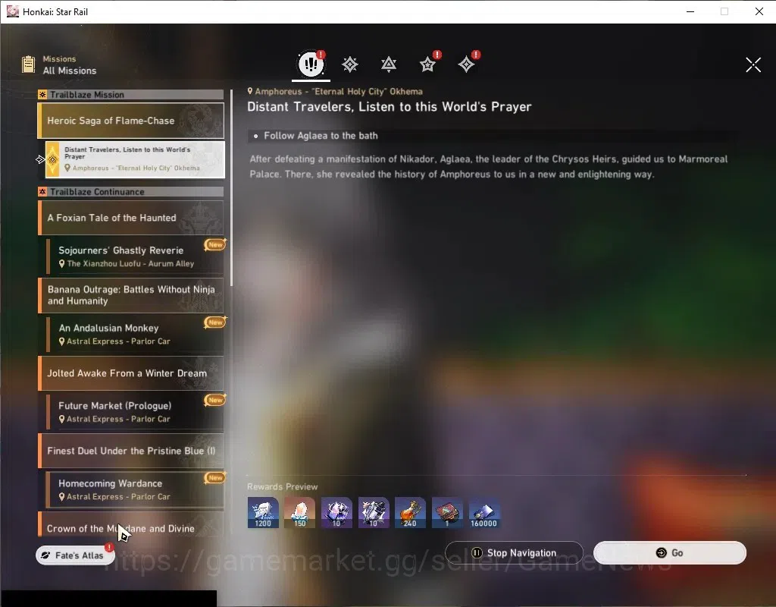Click the New badge on Sojourners' Ghastly Reverie
Viewport: 776px width, 607px height.
[x=215, y=244]
